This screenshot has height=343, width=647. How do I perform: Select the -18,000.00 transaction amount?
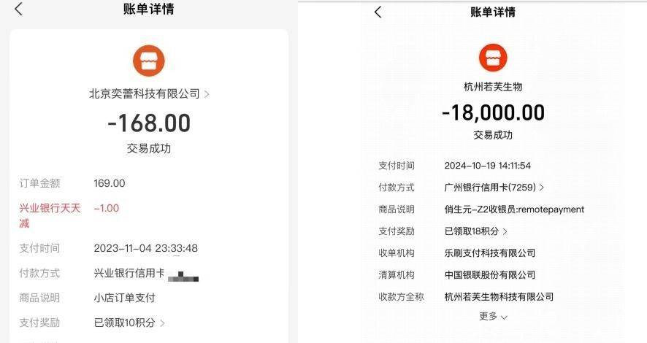coord(493,112)
